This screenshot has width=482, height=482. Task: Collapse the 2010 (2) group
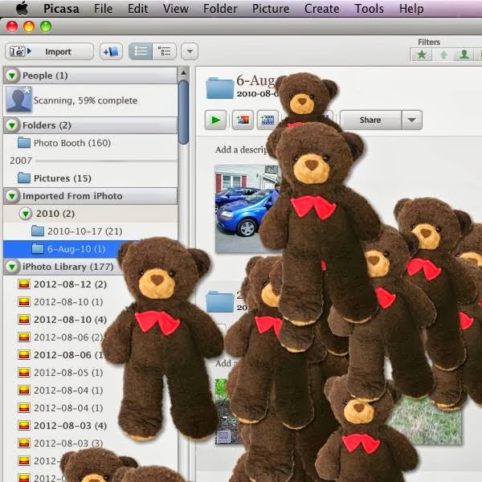26,214
